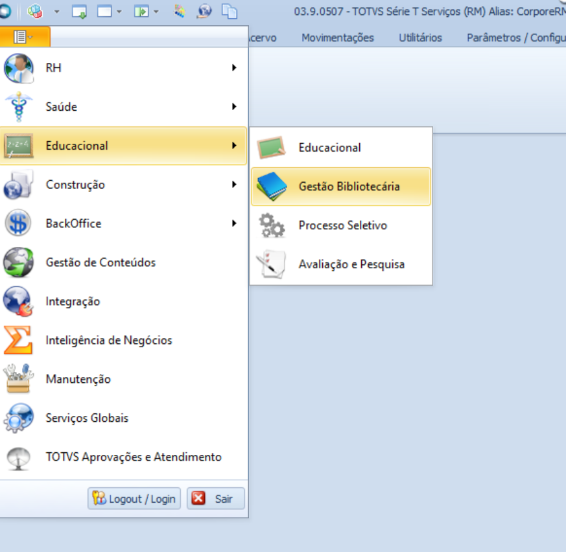This screenshot has width=566, height=552.
Task: Click the Construção label
Action: pyautogui.click(x=75, y=185)
